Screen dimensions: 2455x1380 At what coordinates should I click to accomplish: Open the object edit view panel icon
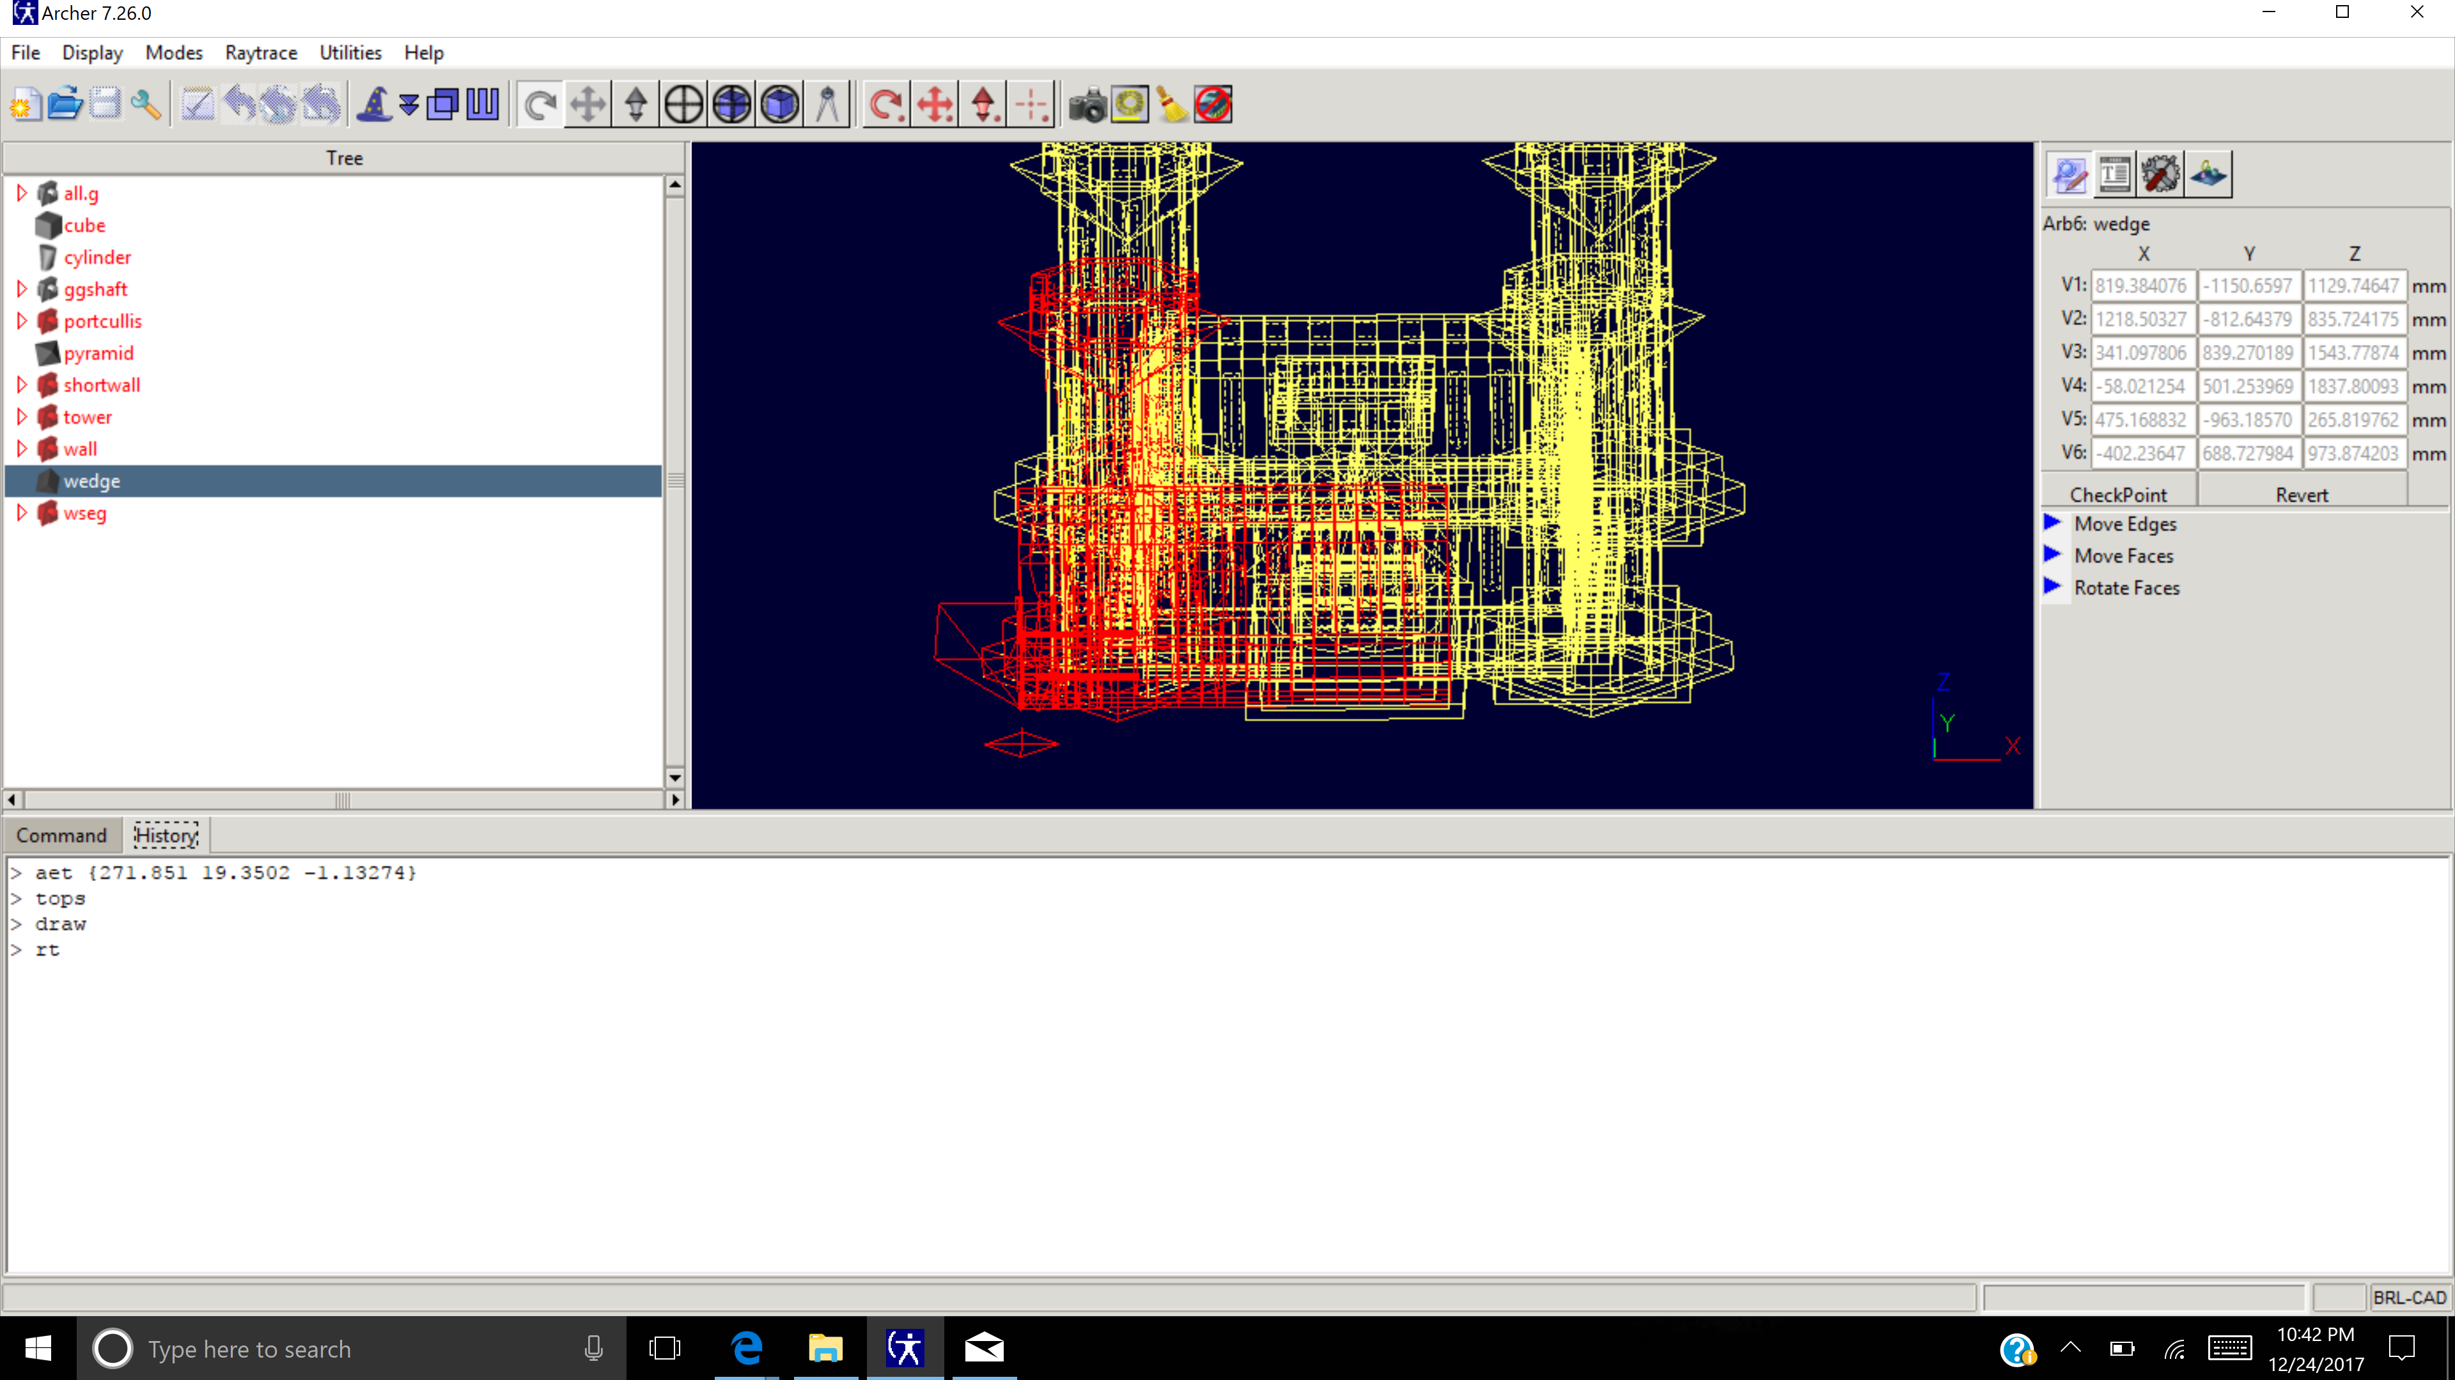(x=2068, y=174)
